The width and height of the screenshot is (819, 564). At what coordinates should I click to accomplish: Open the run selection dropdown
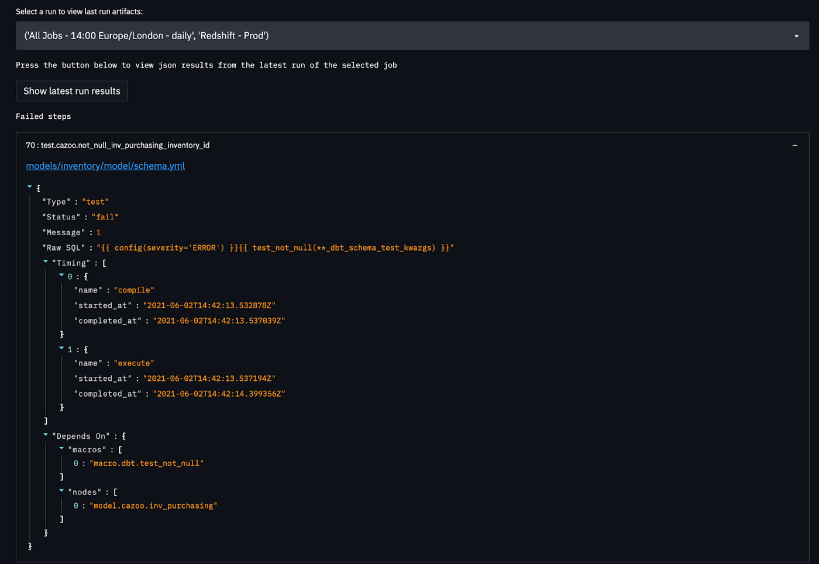tap(412, 36)
